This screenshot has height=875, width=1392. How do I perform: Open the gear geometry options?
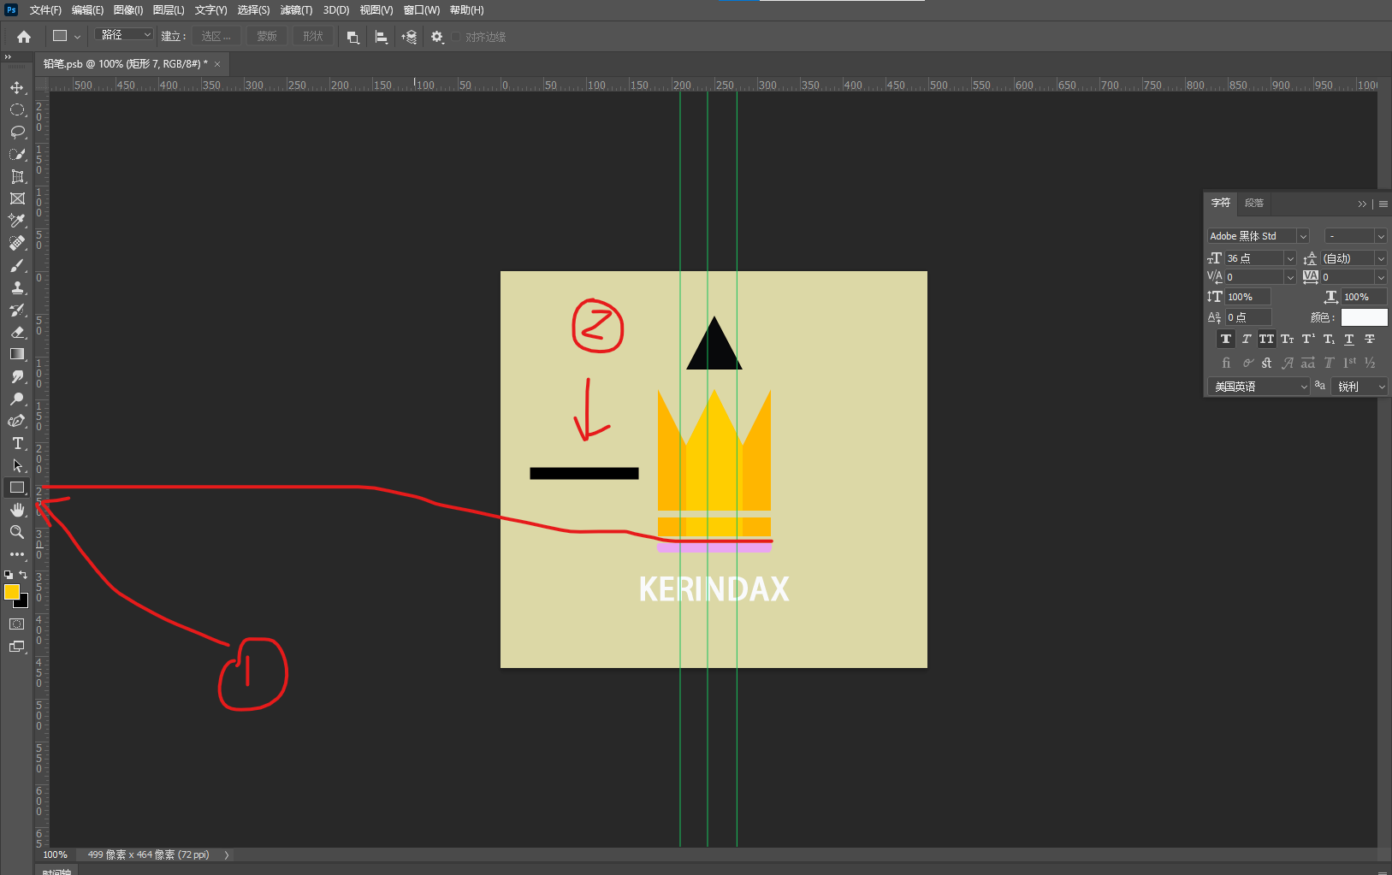coord(437,37)
